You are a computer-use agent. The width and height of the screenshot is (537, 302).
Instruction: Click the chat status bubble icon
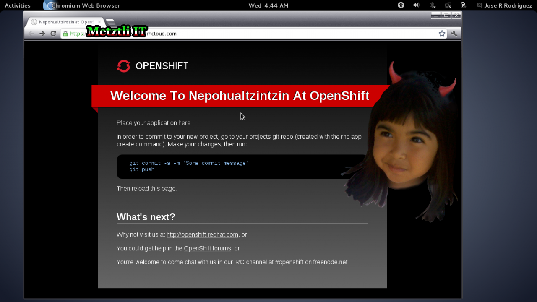click(479, 5)
